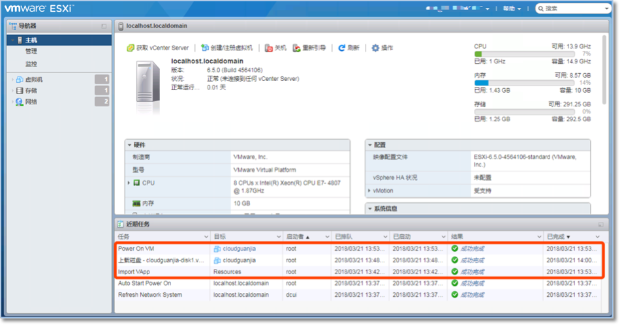Click the 导航器 panel header icon
This screenshot has width=620, height=325.
pos(13,26)
